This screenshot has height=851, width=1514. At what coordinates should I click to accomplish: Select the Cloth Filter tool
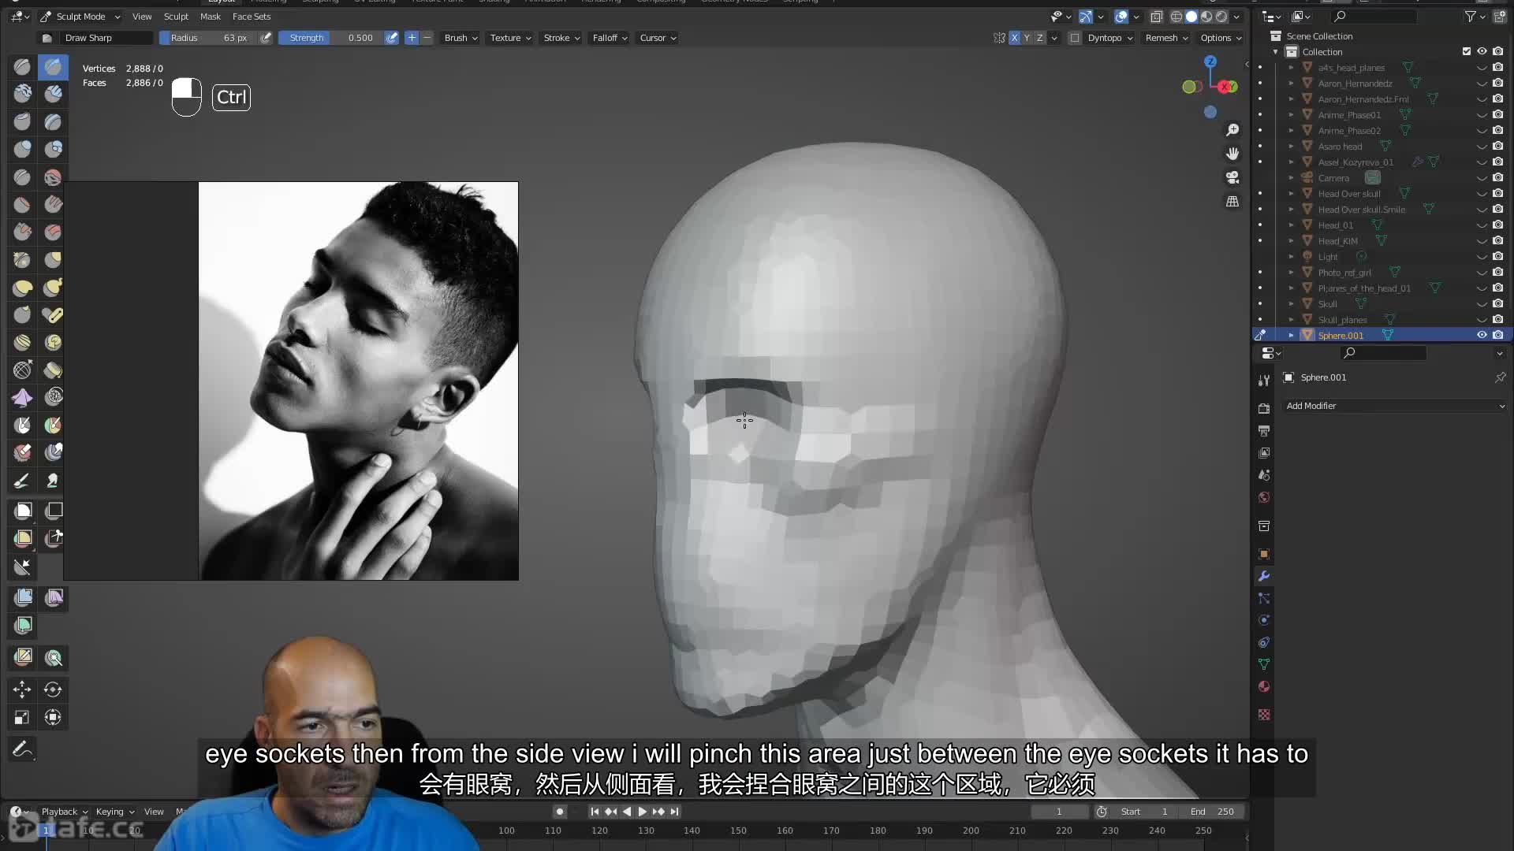(x=54, y=597)
